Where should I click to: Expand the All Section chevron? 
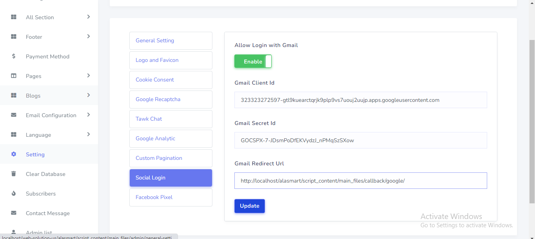pyautogui.click(x=89, y=17)
